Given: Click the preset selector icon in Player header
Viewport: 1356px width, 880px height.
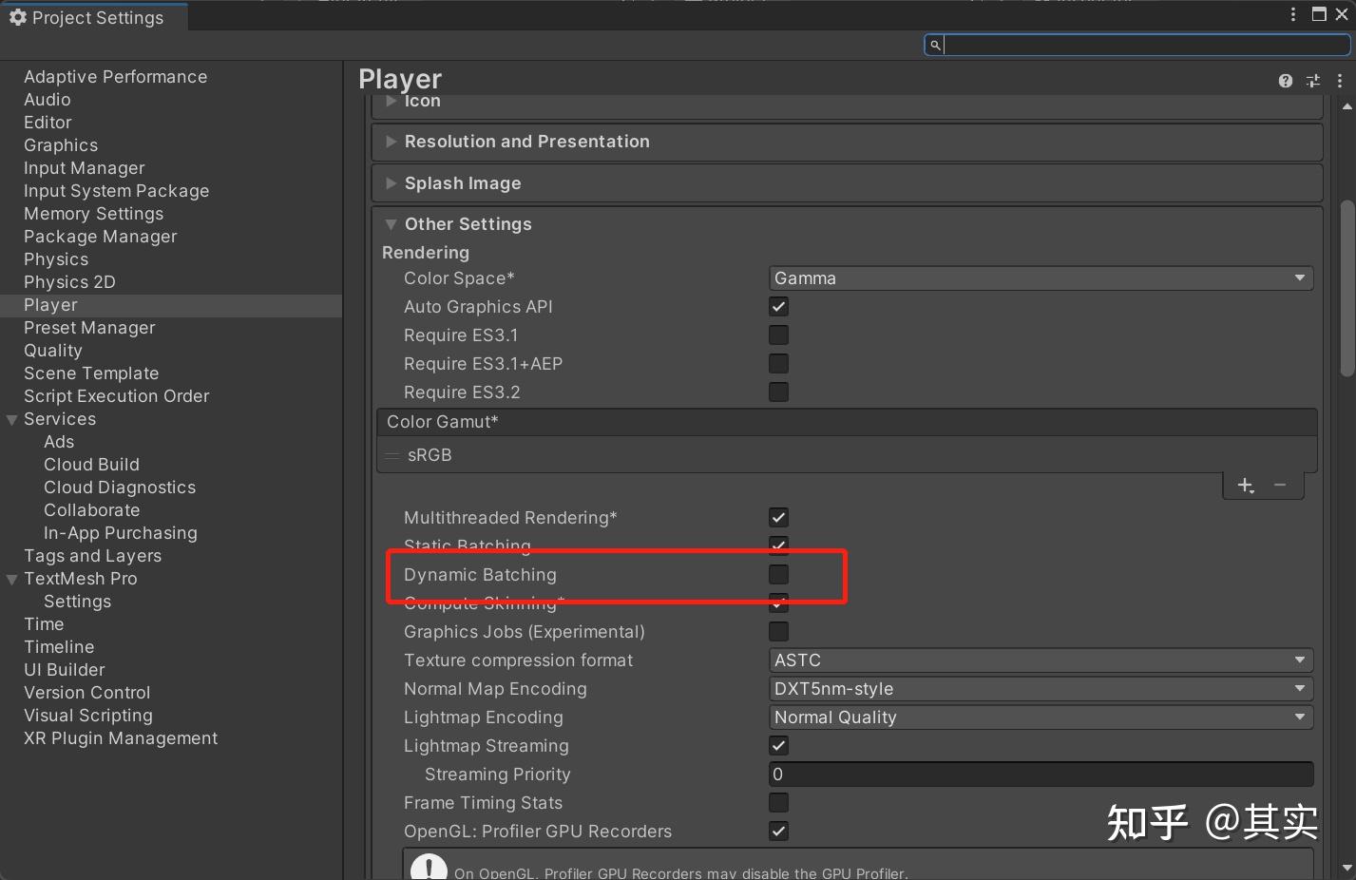Looking at the screenshot, I should [1312, 81].
